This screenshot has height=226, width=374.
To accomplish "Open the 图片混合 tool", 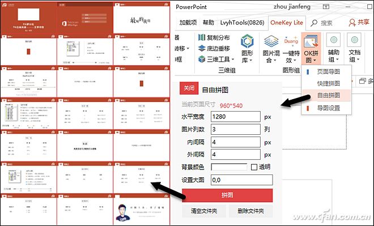I will tap(271, 49).
